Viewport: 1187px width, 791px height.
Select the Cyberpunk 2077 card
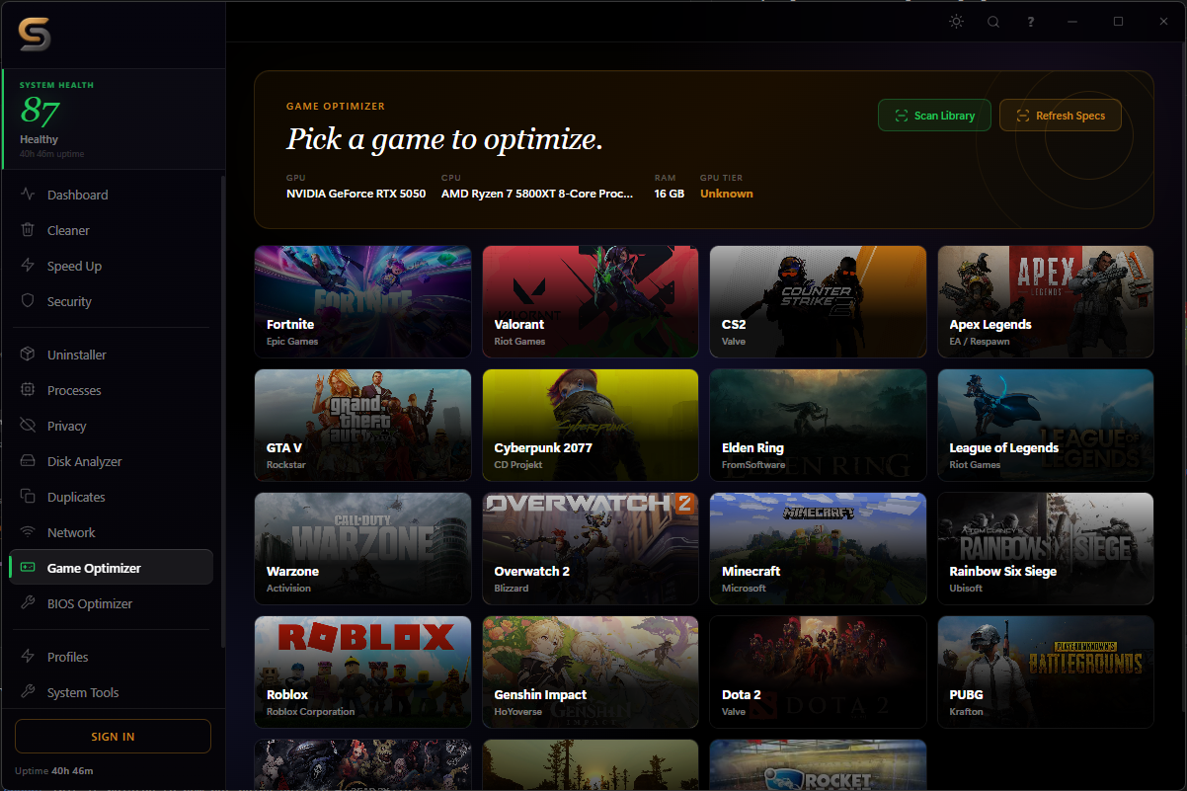click(x=591, y=425)
